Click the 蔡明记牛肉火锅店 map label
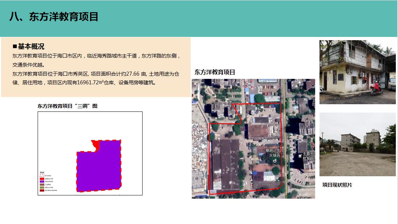The width and height of the screenshot is (398, 224). pyautogui.click(x=273, y=153)
